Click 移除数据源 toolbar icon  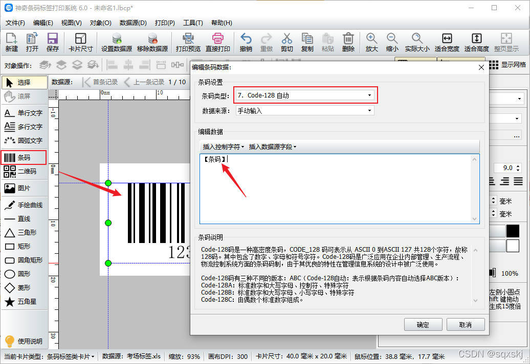pos(152,42)
